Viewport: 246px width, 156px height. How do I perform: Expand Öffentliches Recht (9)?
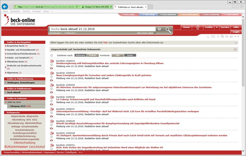pos(17,62)
